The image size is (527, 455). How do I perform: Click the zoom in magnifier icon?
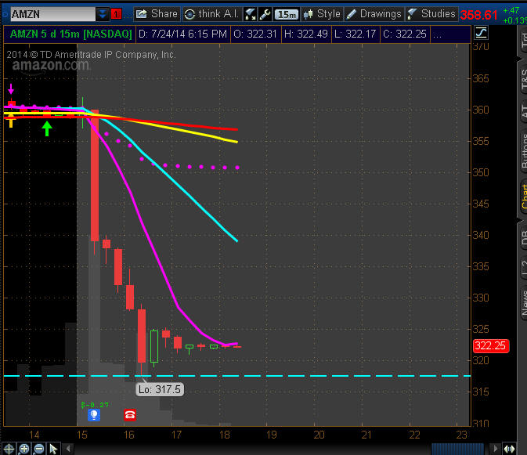(23, 449)
